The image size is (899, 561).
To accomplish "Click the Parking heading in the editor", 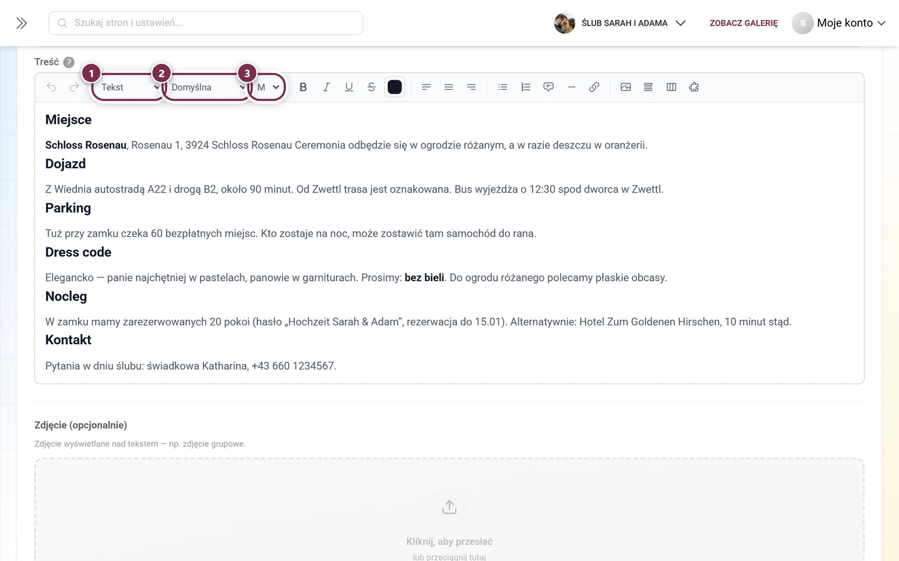I will (68, 208).
